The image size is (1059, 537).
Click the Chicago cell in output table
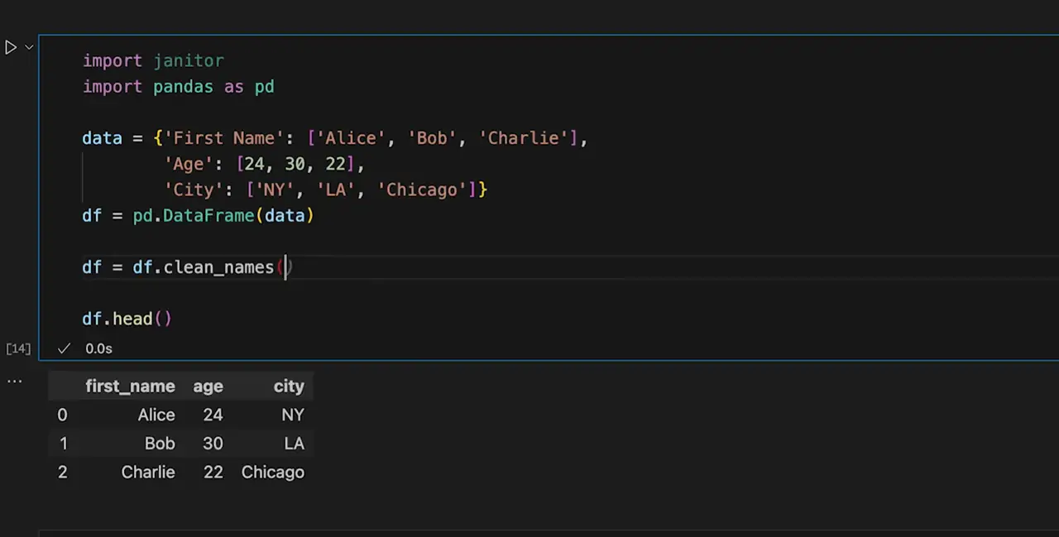[272, 472]
